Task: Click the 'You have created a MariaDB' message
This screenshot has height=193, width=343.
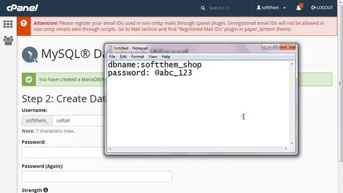Action: tap(71, 79)
